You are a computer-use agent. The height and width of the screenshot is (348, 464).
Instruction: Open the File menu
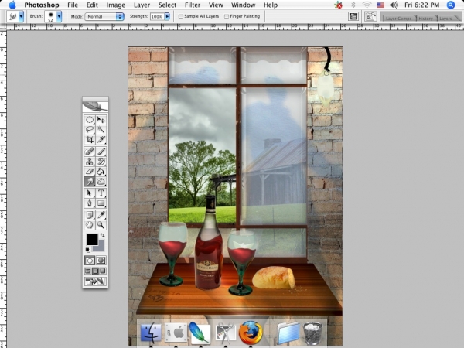pos(73,5)
